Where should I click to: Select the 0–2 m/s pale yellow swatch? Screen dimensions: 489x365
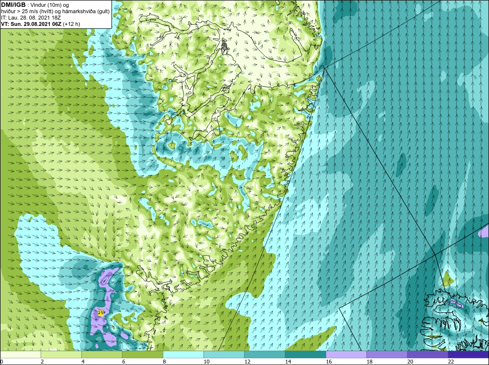[21, 354]
